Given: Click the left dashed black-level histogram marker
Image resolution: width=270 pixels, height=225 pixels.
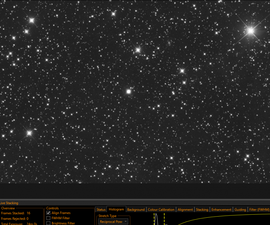Looking at the screenshot, I should pyautogui.click(x=154, y=219).
